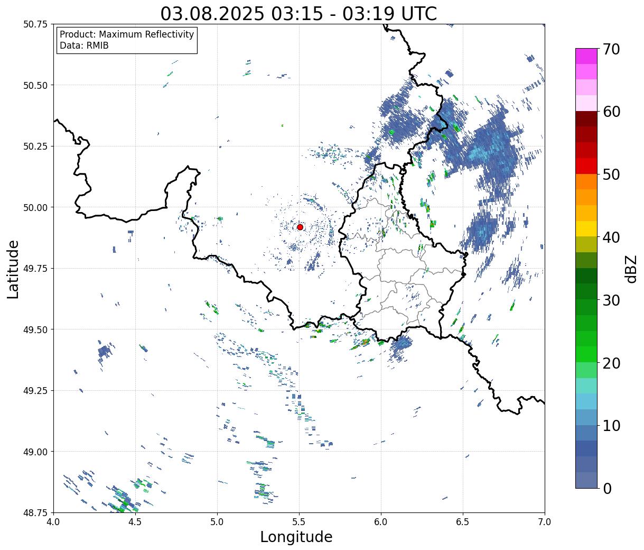Click latitude tick label 50.75
The height and width of the screenshot is (550, 644).
tap(35, 24)
